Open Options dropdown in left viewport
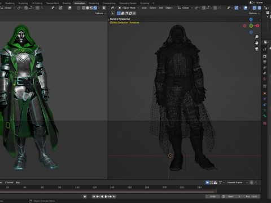The image size is (271, 203). [100, 14]
